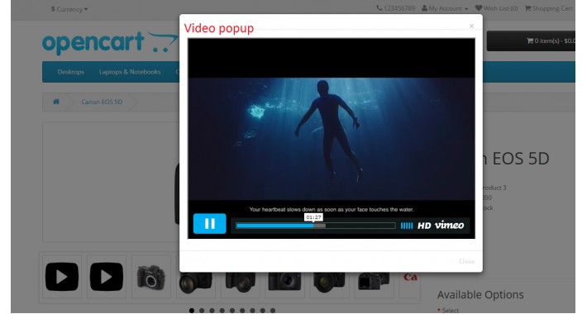Go to Shopping Cart link
Screen dimensions: 587x314
coord(549,8)
